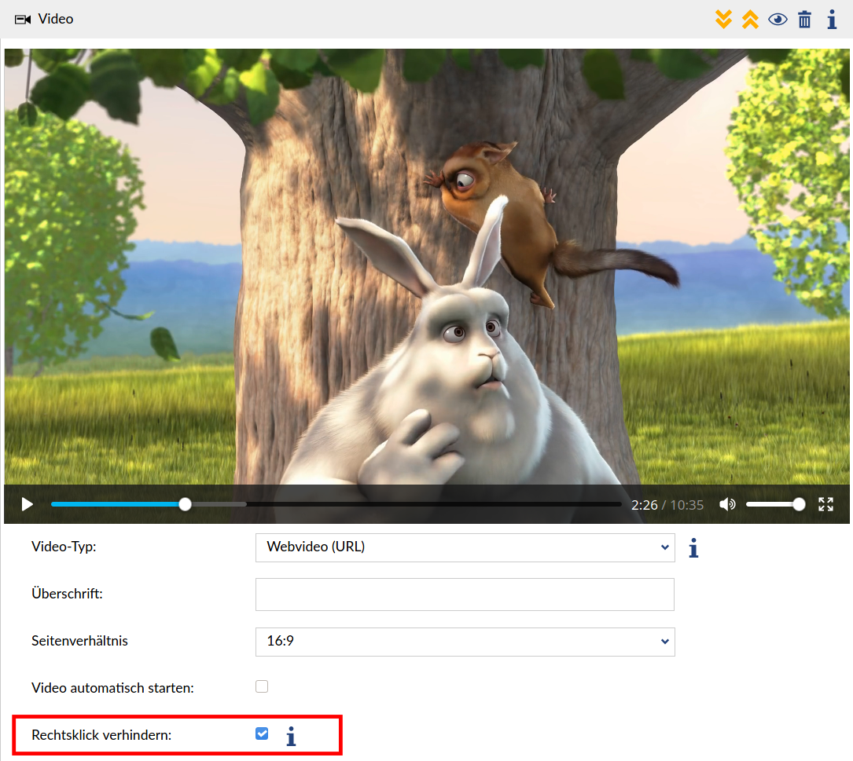Uncheck Rechtsklick verhindern checkbox
The height and width of the screenshot is (761, 853).
pyautogui.click(x=262, y=734)
